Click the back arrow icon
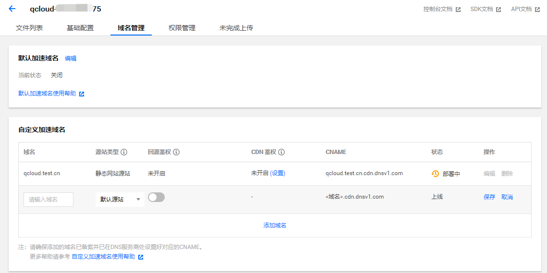The height and width of the screenshot is (273, 547). click(x=12, y=9)
